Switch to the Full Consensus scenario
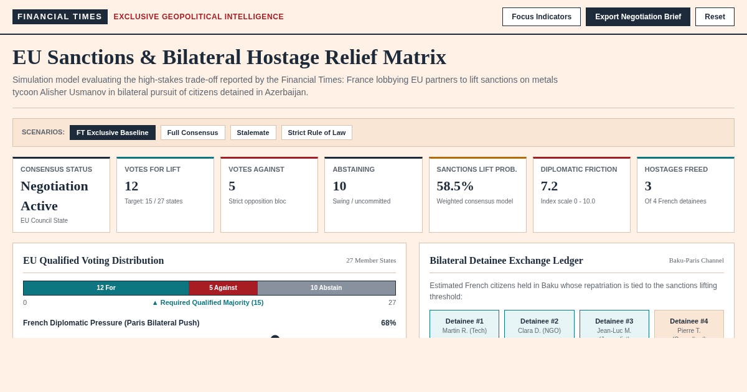 [x=193, y=133]
